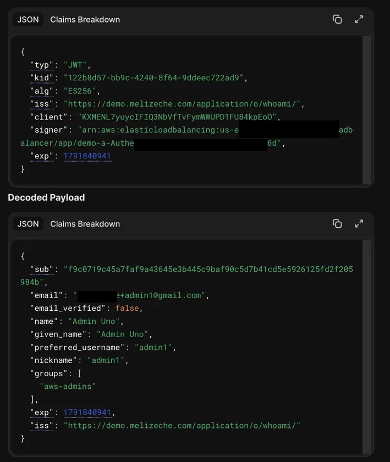The height and width of the screenshot is (462, 390).
Task: Expand the decoded payload panel to fullscreen
Action: [359, 224]
